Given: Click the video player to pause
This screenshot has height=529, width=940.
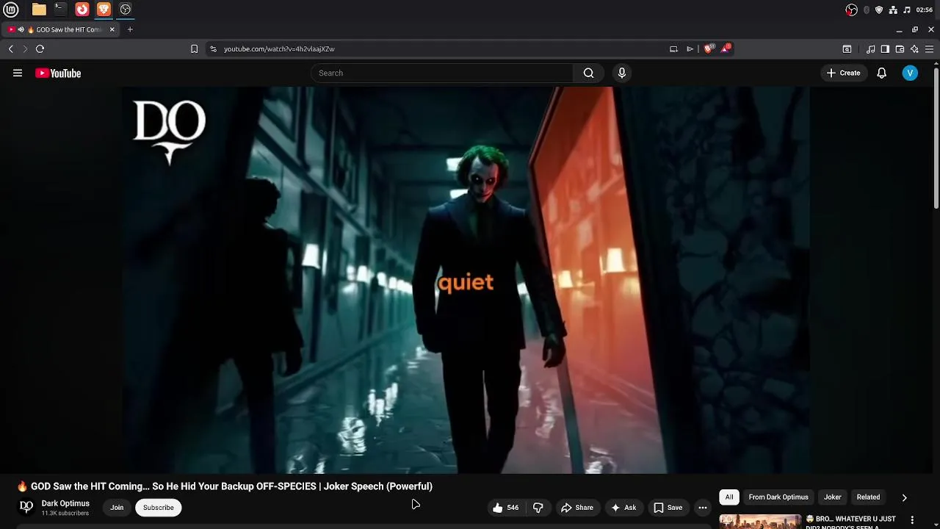Looking at the screenshot, I should point(466,280).
